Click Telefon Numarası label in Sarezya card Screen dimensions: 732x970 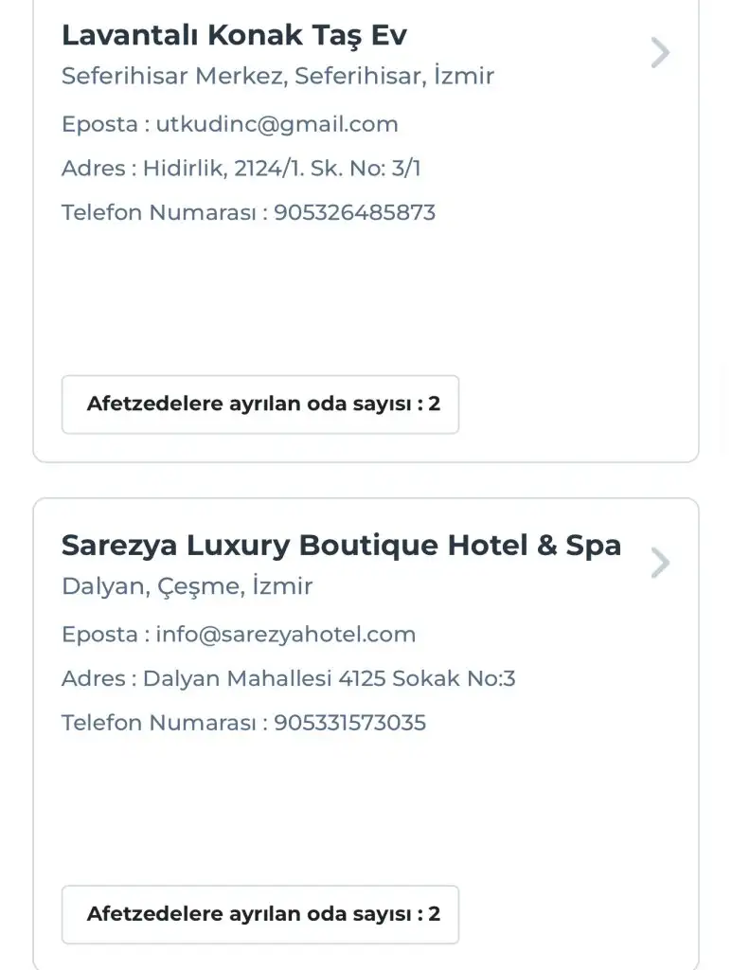(x=157, y=723)
